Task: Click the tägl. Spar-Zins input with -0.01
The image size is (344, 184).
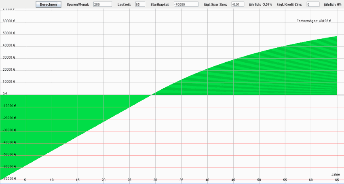Action: pos(238,4)
